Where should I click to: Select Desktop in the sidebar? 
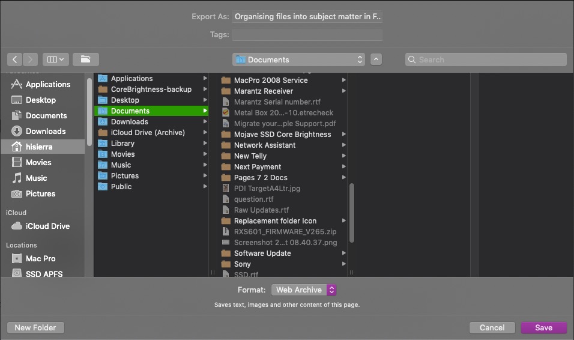click(43, 100)
